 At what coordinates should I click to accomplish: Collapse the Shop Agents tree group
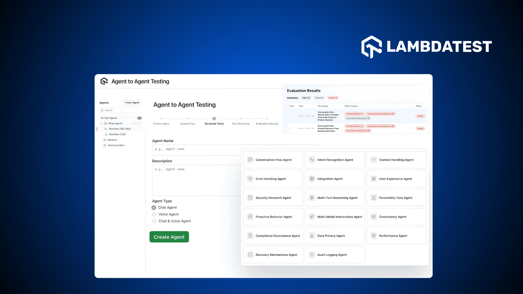click(x=102, y=124)
